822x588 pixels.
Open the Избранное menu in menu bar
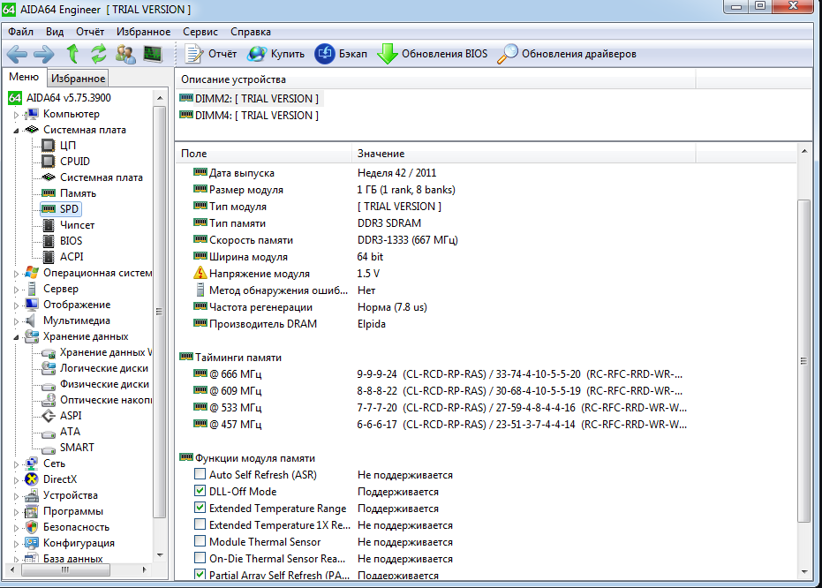pyautogui.click(x=143, y=32)
